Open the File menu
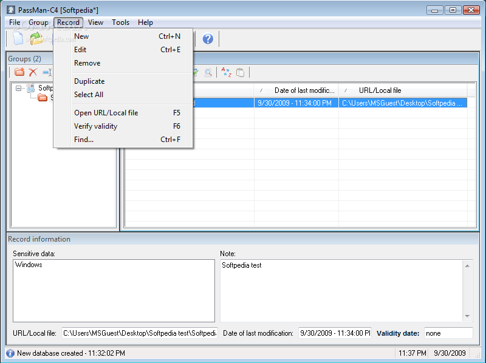Screen dimensions: 486x363 (x=15, y=22)
